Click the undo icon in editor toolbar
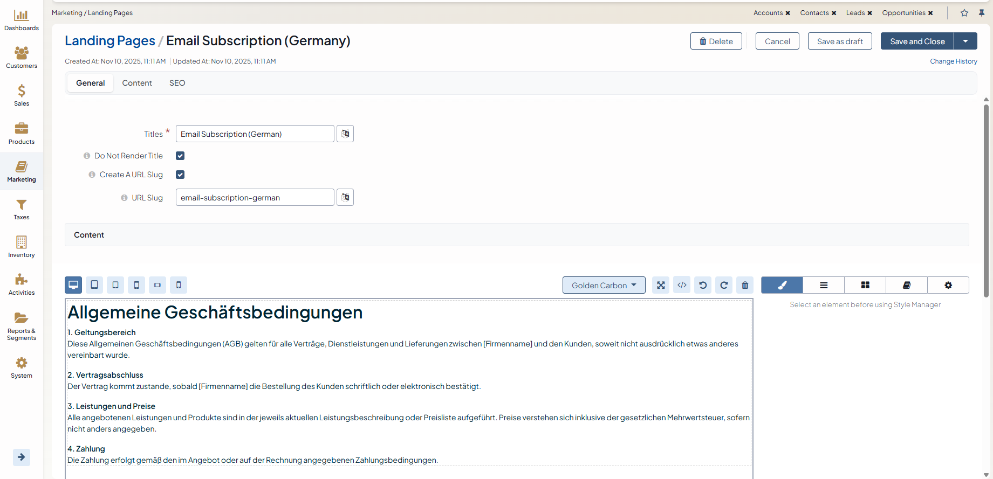Image resolution: width=993 pixels, height=479 pixels. 703,285
